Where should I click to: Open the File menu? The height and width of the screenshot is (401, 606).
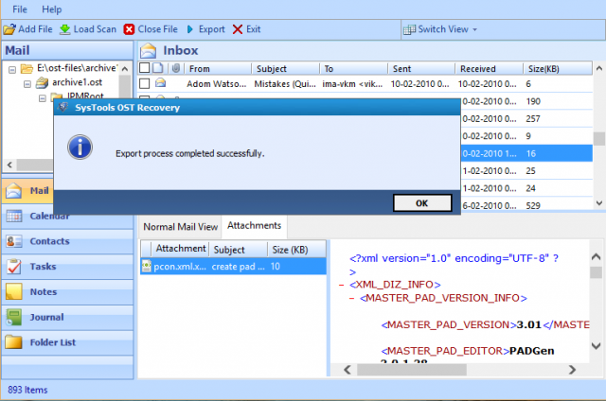click(x=17, y=9)
